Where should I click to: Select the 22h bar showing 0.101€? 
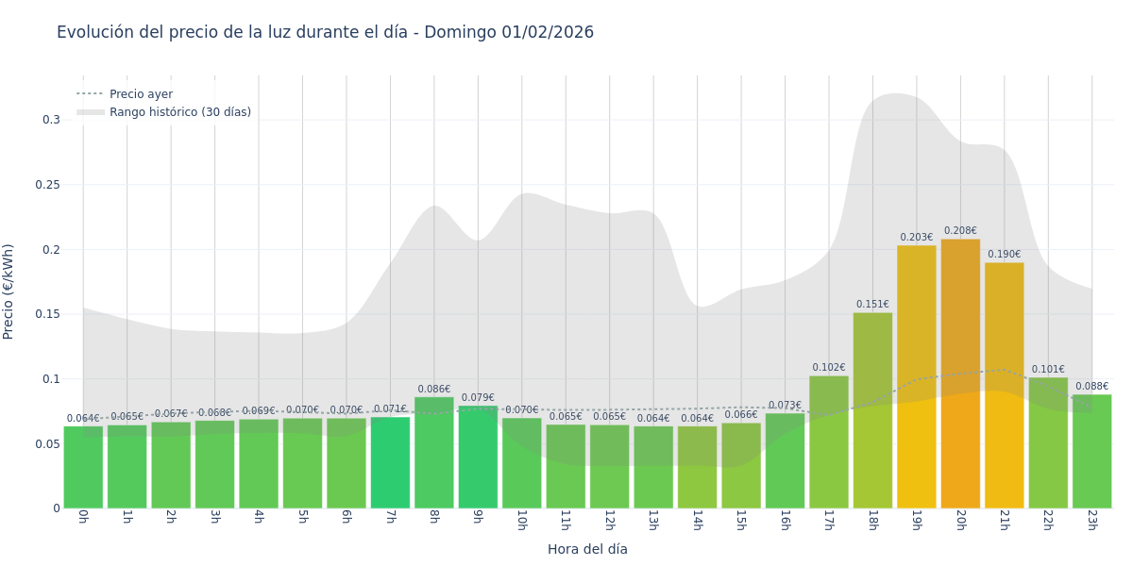point(1048,443)
